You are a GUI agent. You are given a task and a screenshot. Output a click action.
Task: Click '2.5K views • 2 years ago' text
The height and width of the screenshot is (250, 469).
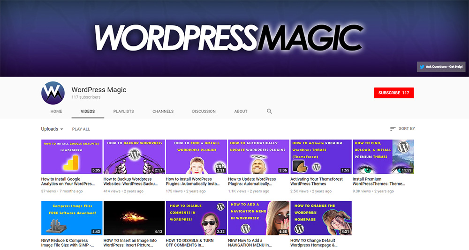pos(311,191)
